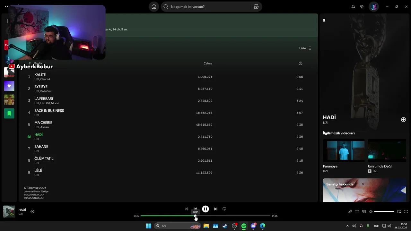The width and height of the screenshot is (411, 231).
Task: Open friend activity icon in top bar
Action: [x=362, y=7]
